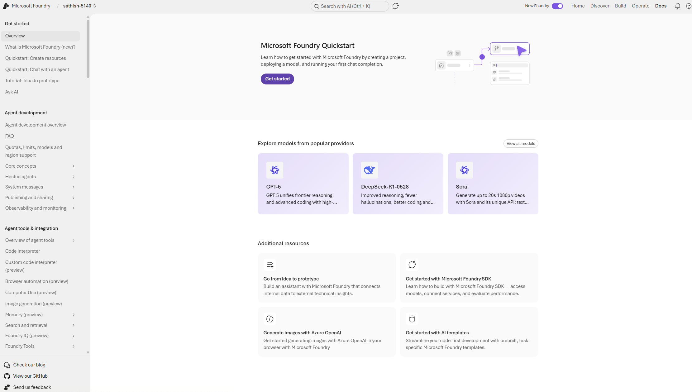Click the Sora model icon

click(x=464, y=170)
